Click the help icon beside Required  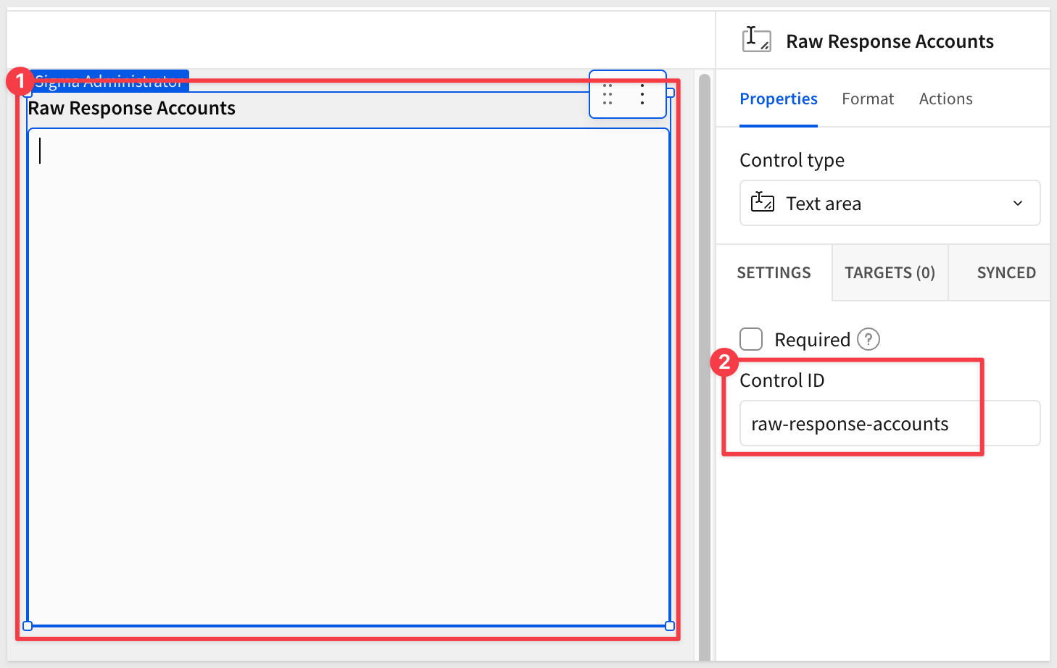[x=868, y=339]
